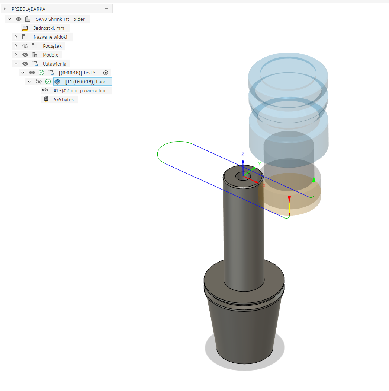The image size is (389, 391).
Task: Expand the Początek folder
Action: [16, 46]
